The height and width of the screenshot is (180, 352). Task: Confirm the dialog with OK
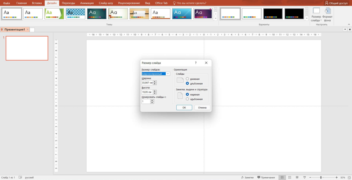[x=184, y=108]
